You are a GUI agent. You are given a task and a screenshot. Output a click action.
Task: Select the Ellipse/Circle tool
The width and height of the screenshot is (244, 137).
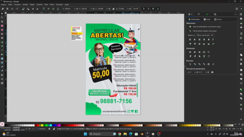[2, 30]
